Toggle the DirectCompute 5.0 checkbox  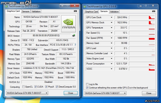pos(57,87)
